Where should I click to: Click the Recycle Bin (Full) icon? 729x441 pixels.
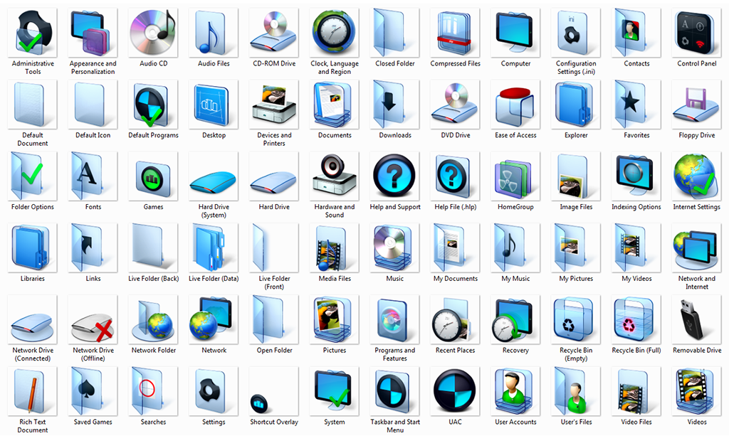(636, 321)
